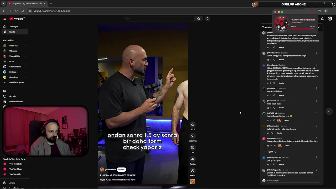The image size is (336, 189).
Task: Go back in the browser
Action: coord(4,11)
